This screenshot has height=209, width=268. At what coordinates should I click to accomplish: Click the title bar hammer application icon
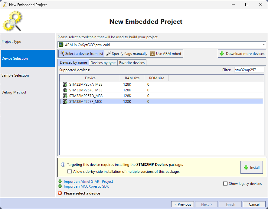click(5, 5)
